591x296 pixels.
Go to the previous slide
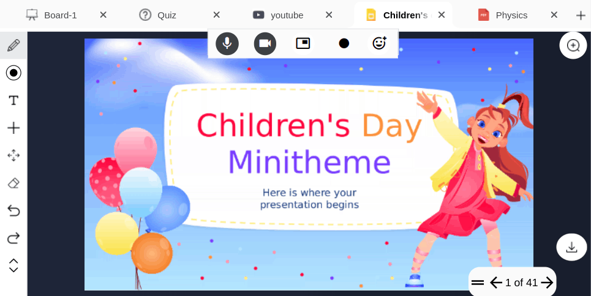pyautogui.click(x=495, y=283)
